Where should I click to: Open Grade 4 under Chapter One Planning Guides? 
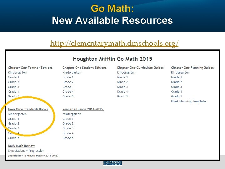[x=177, y=91]
